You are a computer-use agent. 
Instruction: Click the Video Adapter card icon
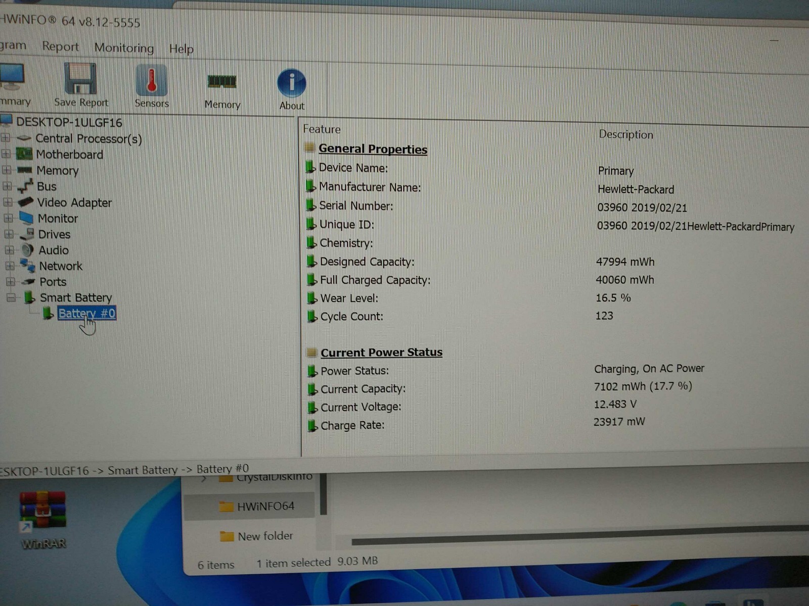tap(25, 201)
